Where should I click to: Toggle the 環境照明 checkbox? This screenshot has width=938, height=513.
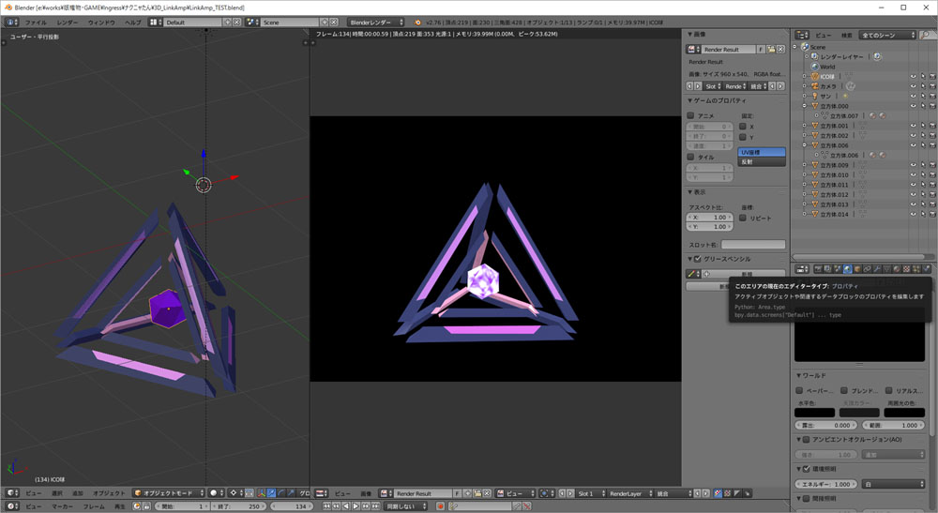[x=807, y=469]
